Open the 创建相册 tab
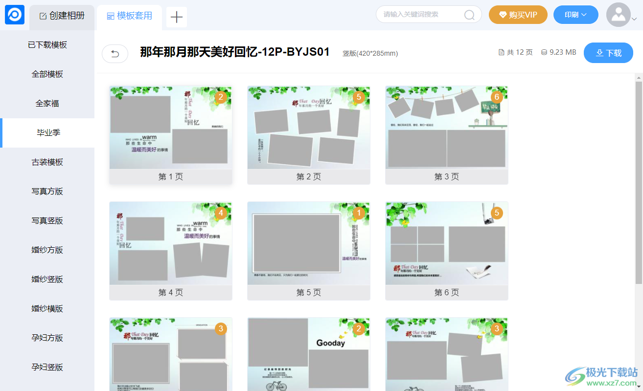Image resolution: width=643 pixels, height=391 pixels. [62, 16]
